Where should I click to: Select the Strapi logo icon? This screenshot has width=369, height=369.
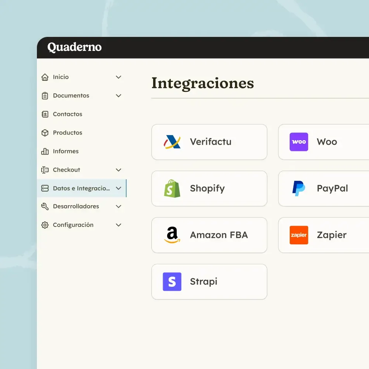point(172,282)
